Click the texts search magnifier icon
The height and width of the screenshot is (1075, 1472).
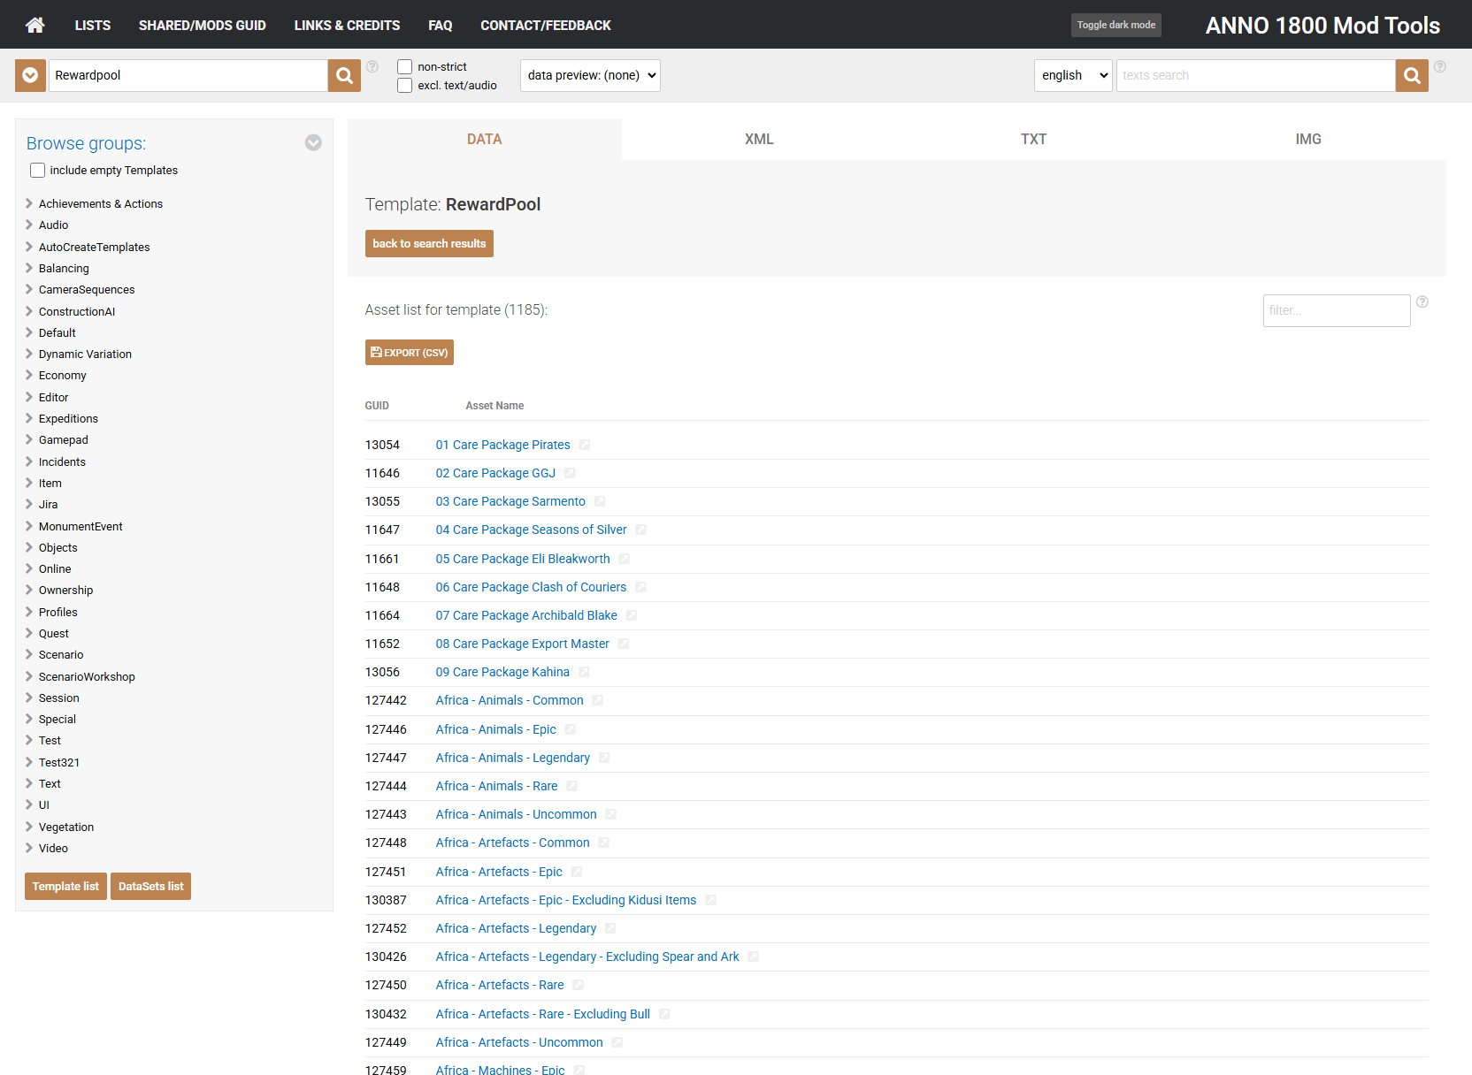(x=1411, y=75)
